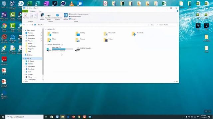Click the Back navigation arrow
Viewport: 213px width, 119px height.
(x=24, y=25)
